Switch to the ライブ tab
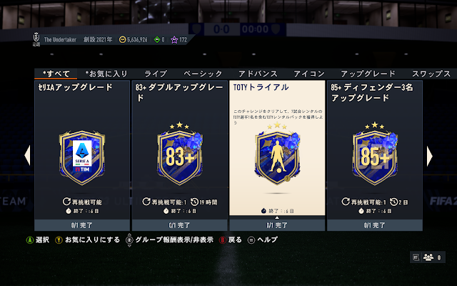 (x=156, y=74)
